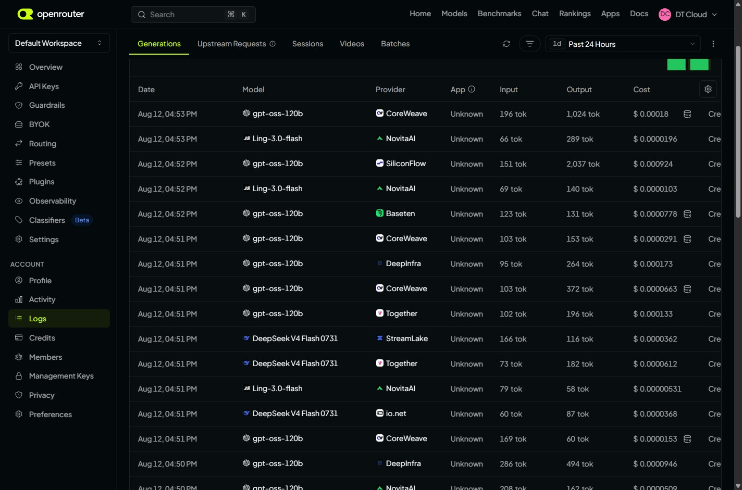Click the Provider column header
Image resolution: width=742 pixels, height=490 pixels.
(390, 90)
